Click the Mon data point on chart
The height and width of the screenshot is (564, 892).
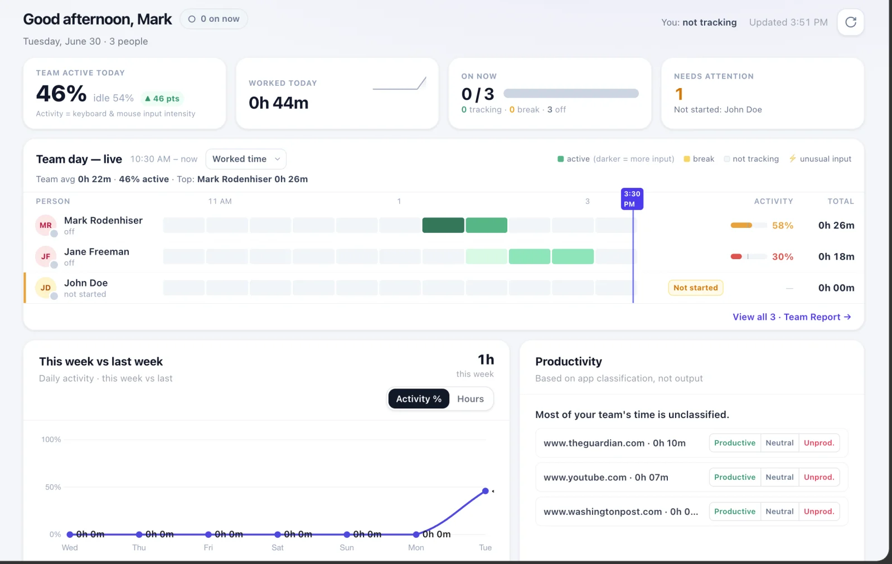[416, 534]
